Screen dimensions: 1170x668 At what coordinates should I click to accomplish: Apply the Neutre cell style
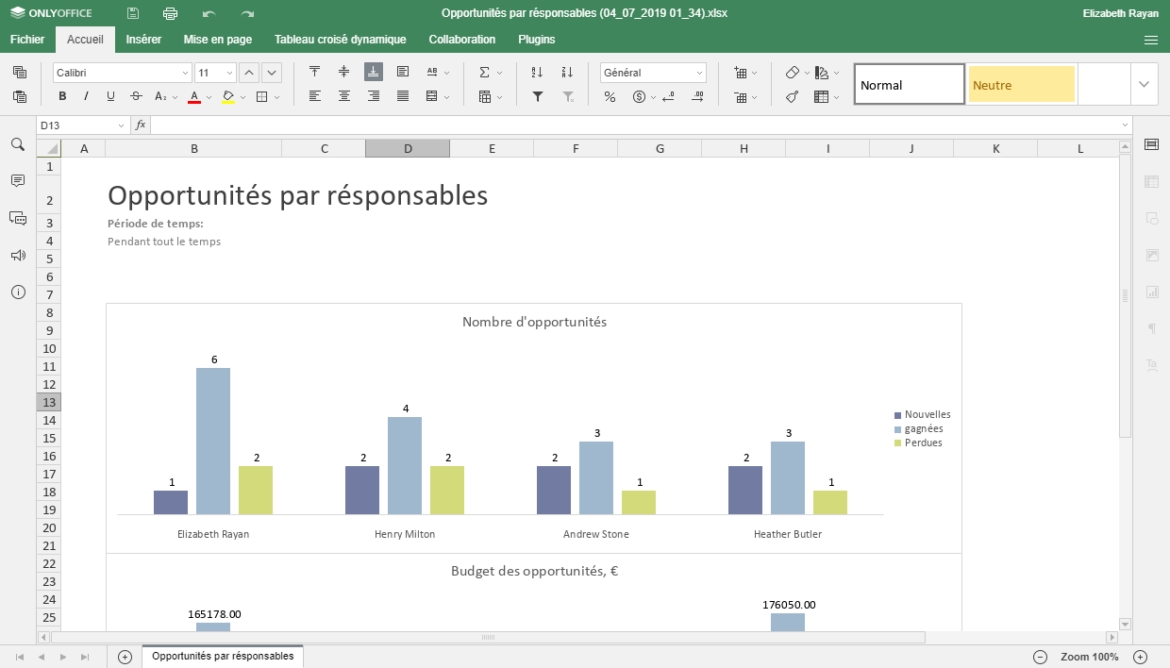tap(1022, 84)
